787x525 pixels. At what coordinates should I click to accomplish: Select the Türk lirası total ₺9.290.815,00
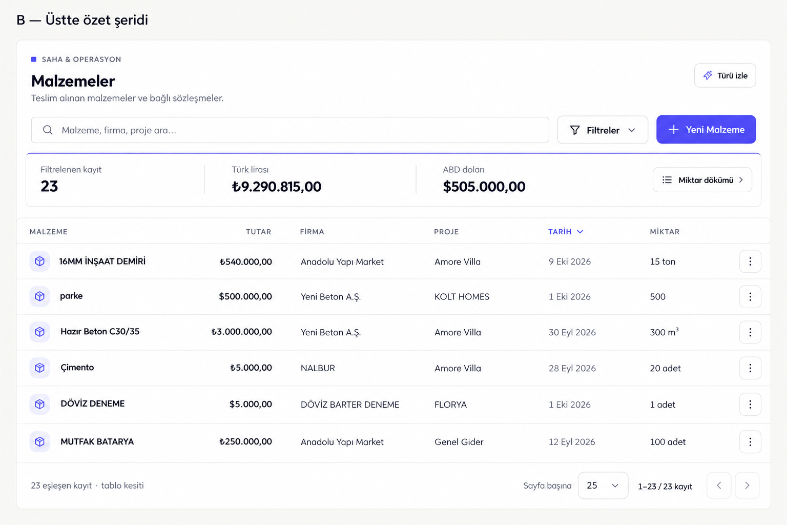click(277, 187)
